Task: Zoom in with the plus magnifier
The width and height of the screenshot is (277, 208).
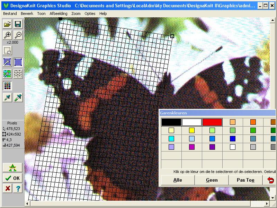Action: click(7, 35)
